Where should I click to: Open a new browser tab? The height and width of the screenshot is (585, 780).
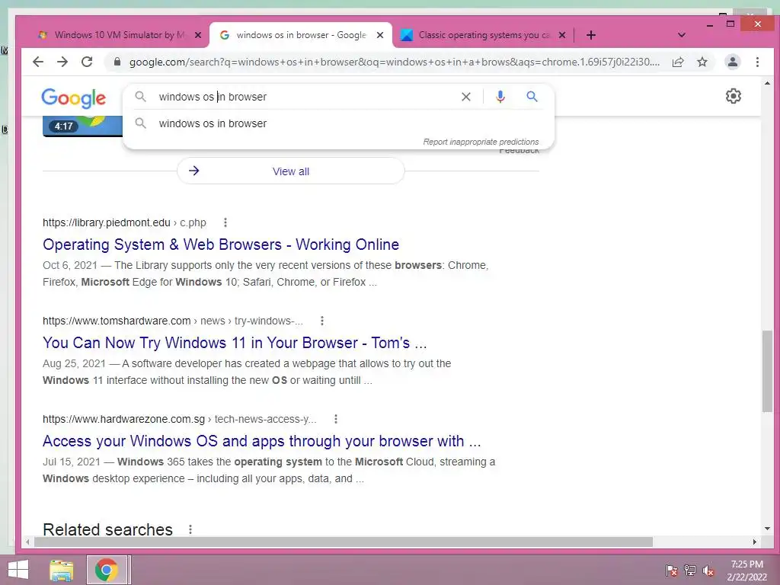click(x=591, y=35)
